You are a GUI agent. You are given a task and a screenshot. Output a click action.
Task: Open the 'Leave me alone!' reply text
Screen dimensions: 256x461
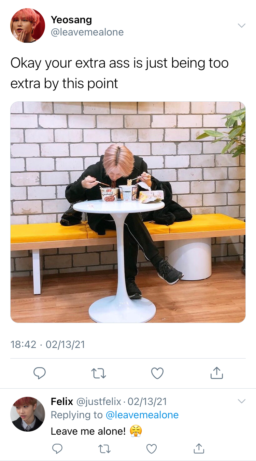click(x=88, y=431)
